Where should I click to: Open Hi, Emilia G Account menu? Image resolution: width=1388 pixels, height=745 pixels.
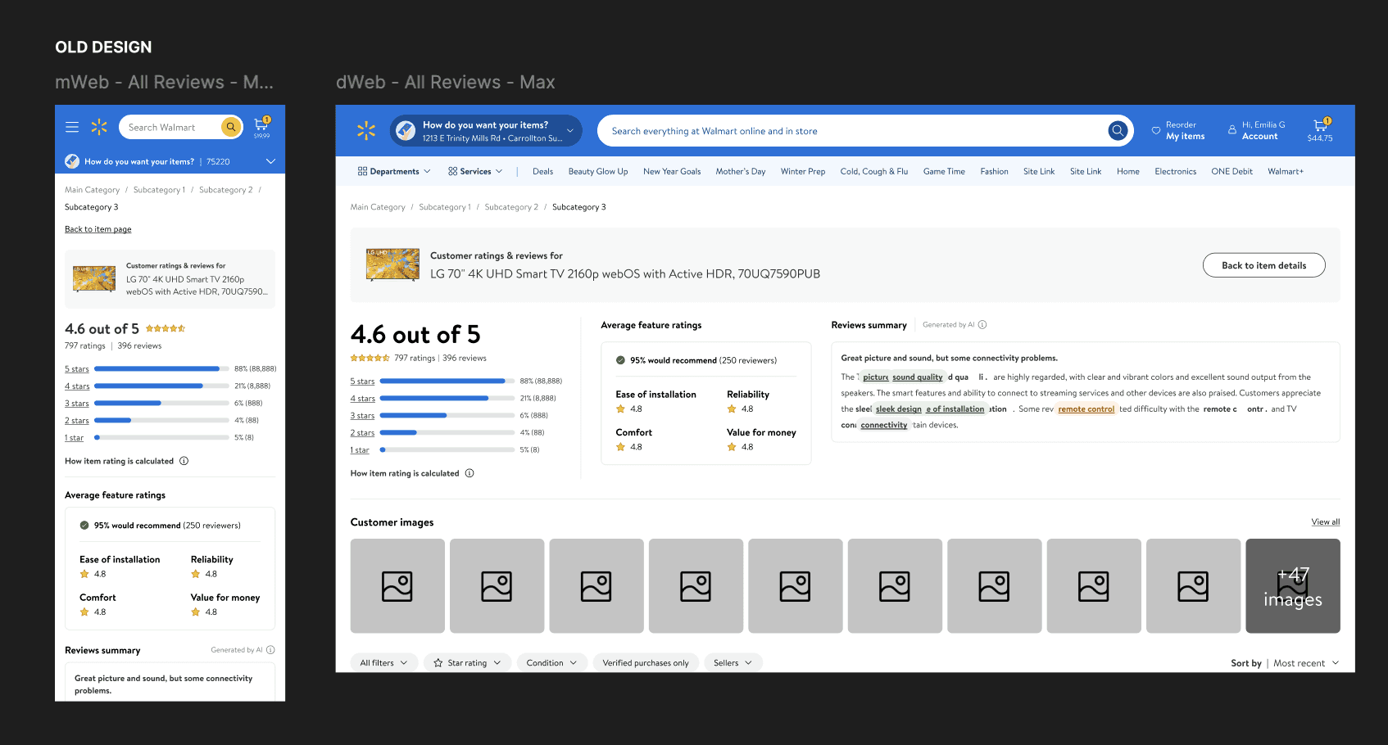pos(1256,131)
